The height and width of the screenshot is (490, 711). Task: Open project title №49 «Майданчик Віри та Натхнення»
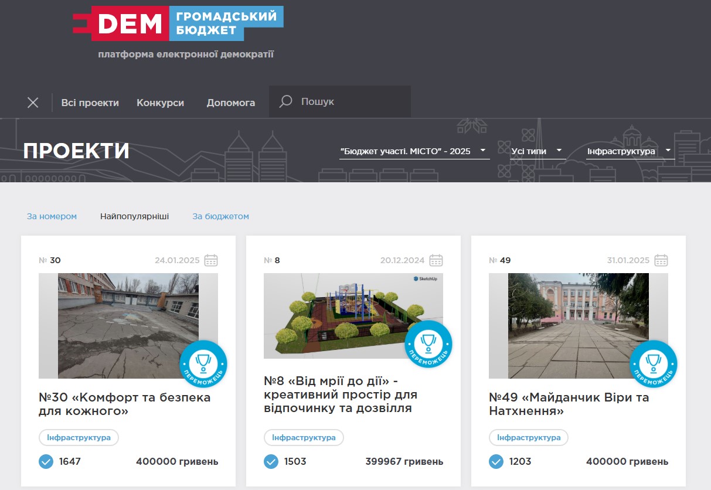point(569,404)
